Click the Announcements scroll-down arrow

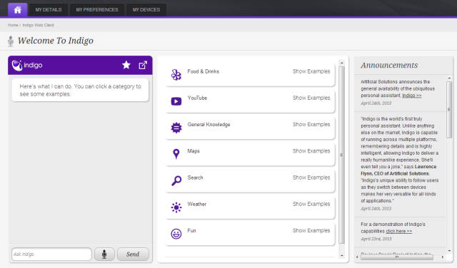449,251
